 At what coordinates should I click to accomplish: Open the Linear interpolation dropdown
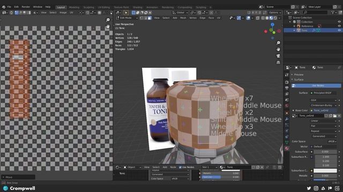point(324,121)
